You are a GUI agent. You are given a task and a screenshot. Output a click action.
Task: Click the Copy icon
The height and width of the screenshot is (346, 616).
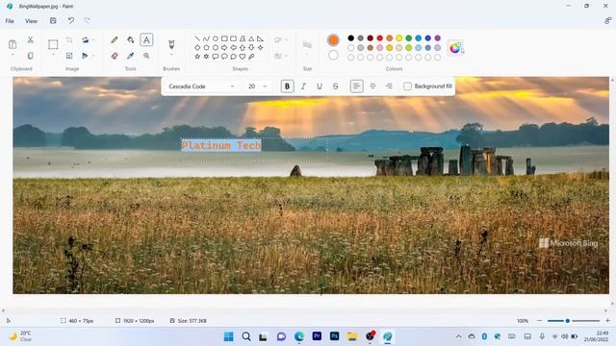(x=30, y=56)
